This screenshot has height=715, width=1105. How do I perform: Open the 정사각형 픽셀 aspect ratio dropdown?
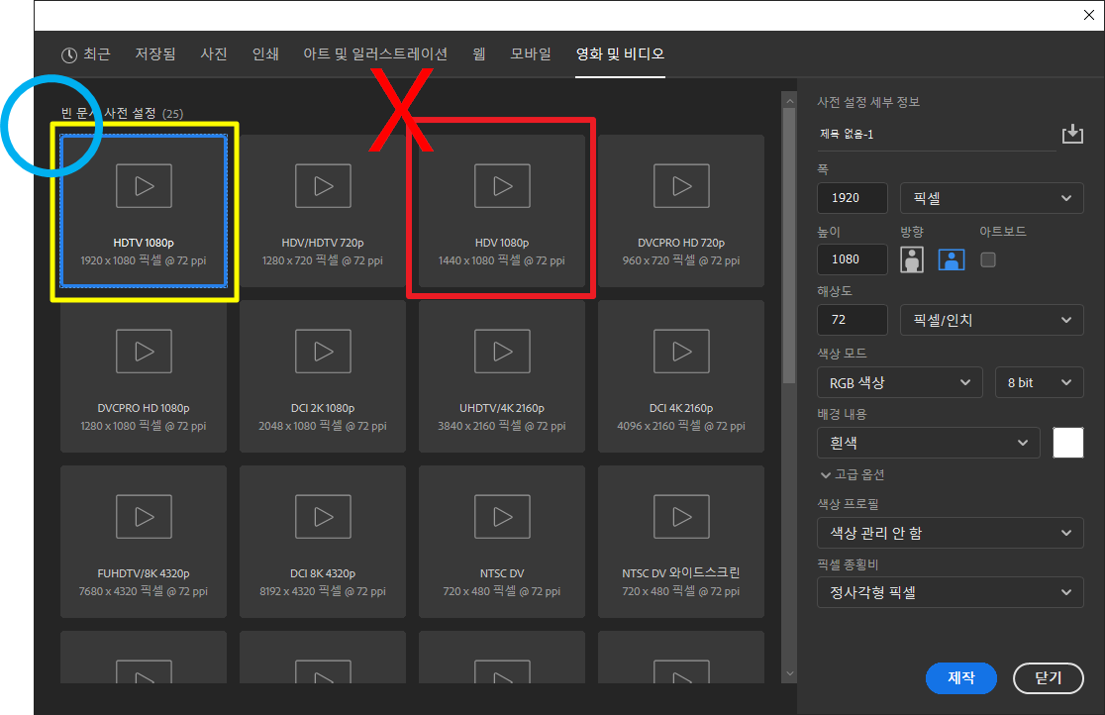[951, 593]
